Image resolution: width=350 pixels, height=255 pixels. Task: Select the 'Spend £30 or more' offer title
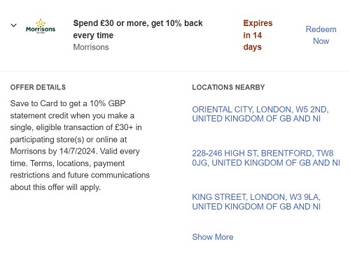[138, 29]
